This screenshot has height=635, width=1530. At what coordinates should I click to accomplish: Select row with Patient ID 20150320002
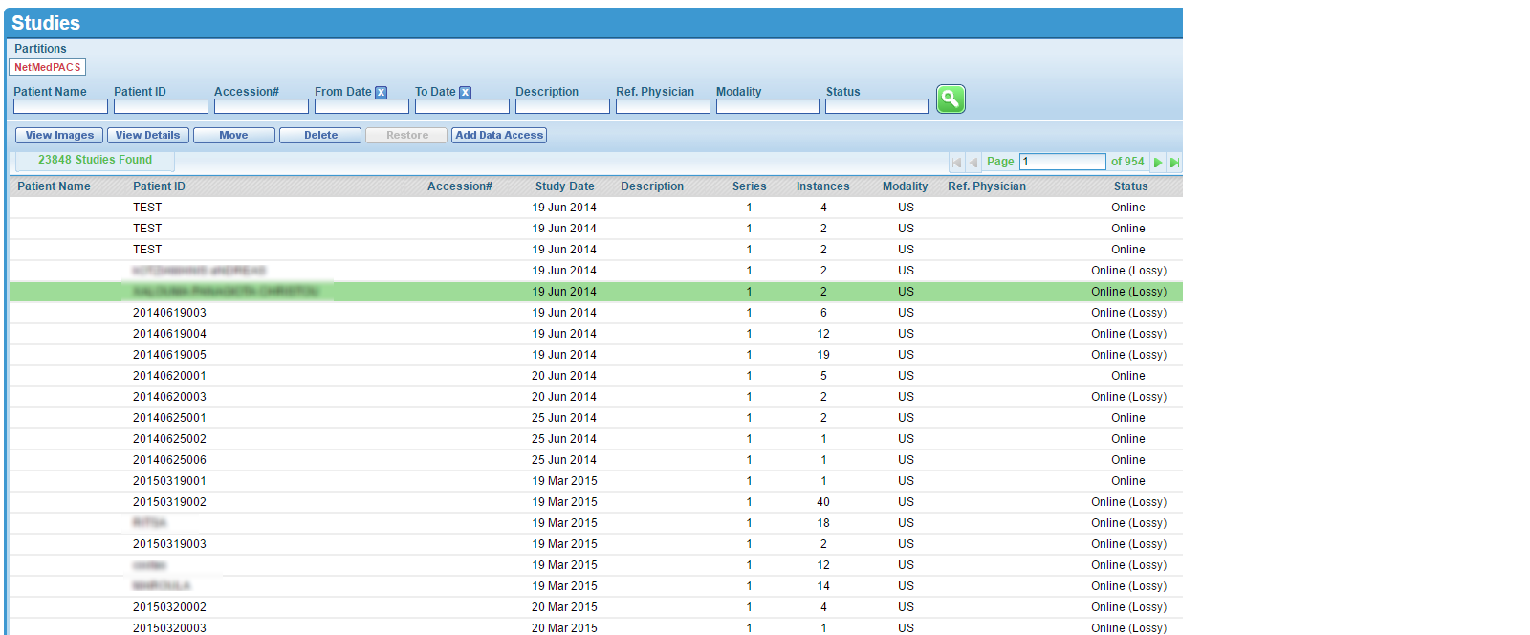point(596,607)
